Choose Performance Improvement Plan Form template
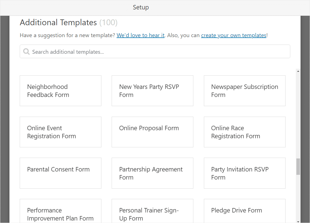This screenshot has width=310, height=223. click(61, 211)
